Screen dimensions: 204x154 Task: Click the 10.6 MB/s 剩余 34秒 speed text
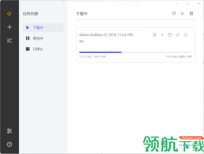pyautogui.click(x=179, y=57)
